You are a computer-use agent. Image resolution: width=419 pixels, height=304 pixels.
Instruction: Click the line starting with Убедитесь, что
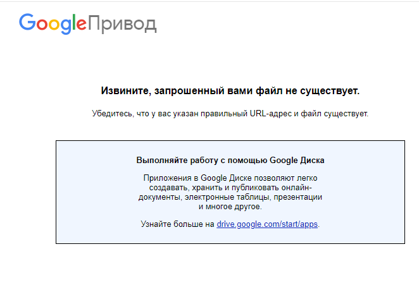230,114
